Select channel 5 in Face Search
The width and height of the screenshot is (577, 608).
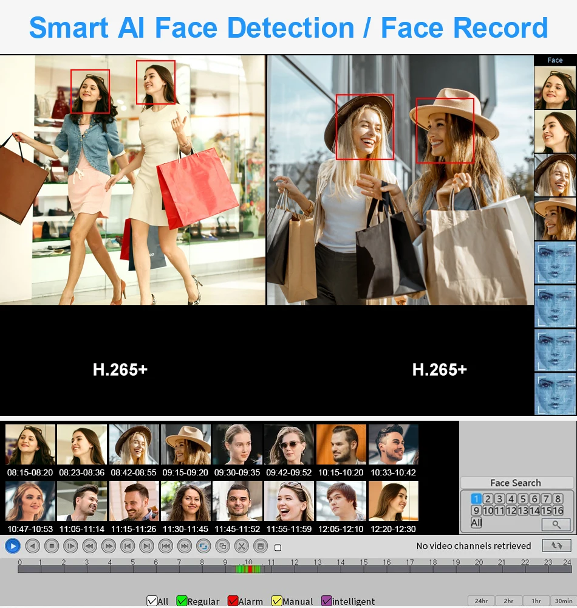pos(522,499)
